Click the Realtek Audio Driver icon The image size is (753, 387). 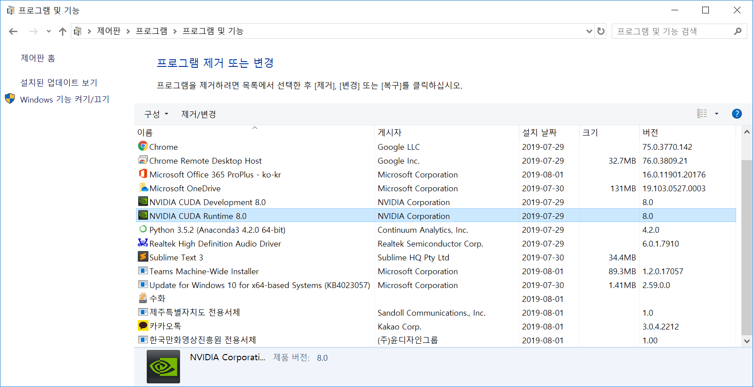point(143,243)
